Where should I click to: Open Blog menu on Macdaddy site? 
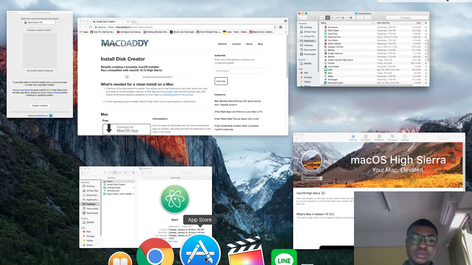coord(260,44)
